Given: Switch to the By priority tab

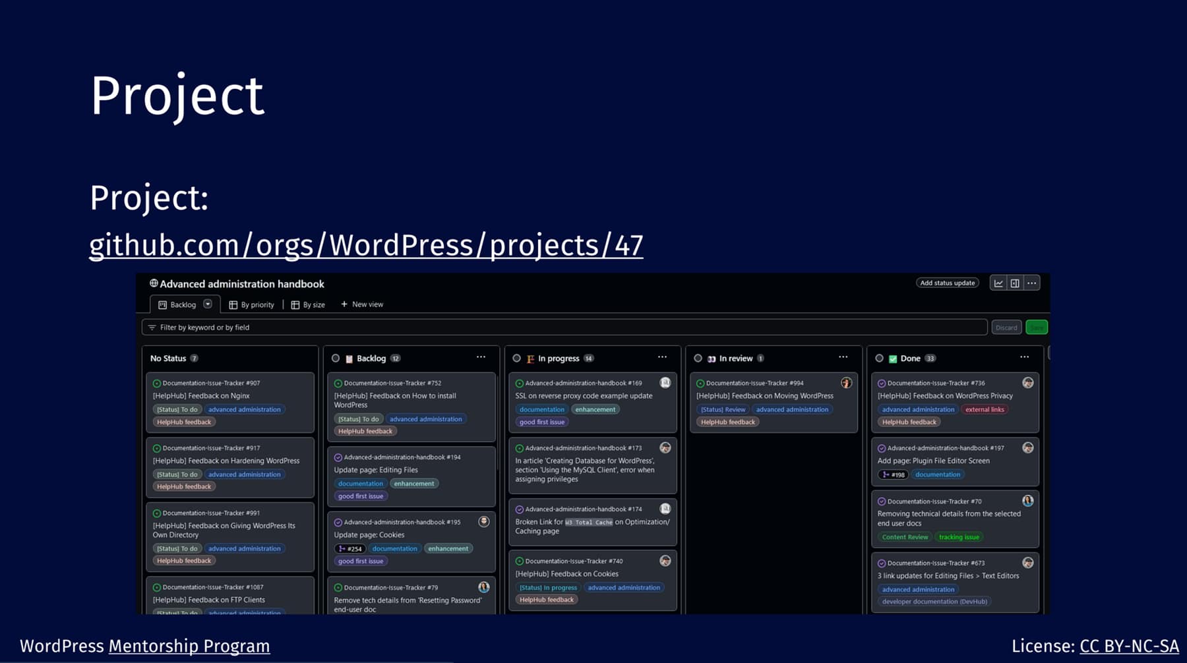Looking at the screenshot, I should pyautogui.click(x=257, y=304).
